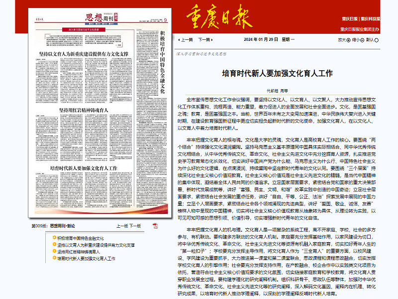Image resolution: width=398 pixels, height=299 pixels.
Task: Go to previous article 上一篇
Action: 187,40
